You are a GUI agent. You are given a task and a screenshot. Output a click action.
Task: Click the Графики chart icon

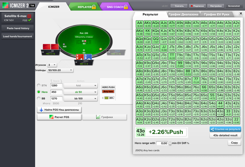98,117
